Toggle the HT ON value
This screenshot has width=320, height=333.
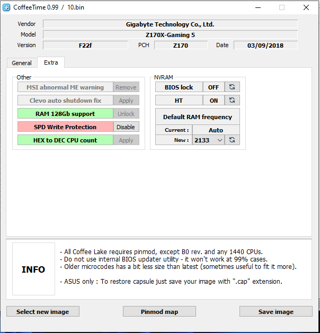pyautogui.click(x=214, y=101)
